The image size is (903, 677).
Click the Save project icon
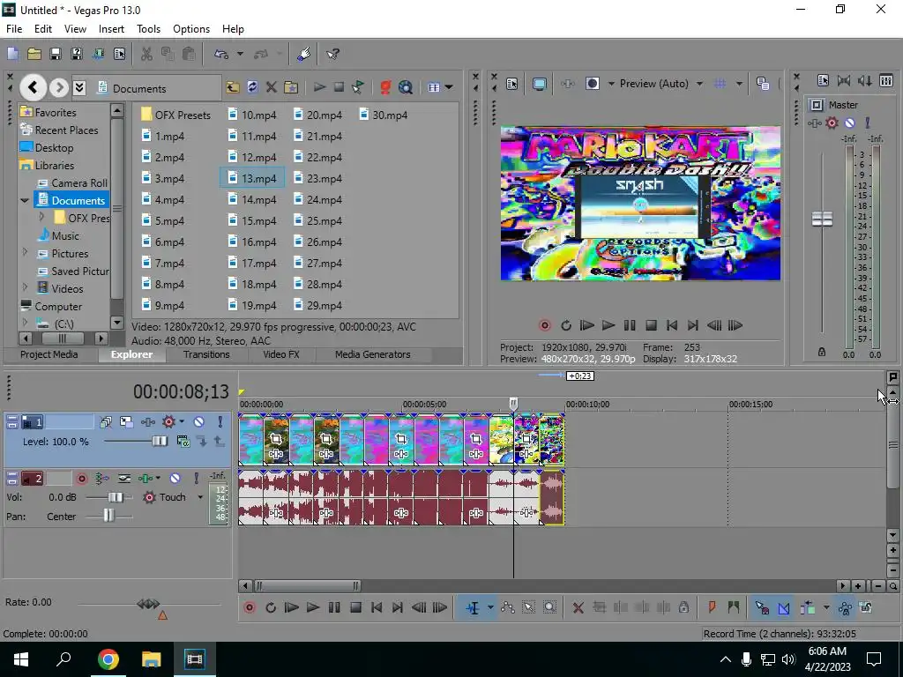(x=56, y=54)
